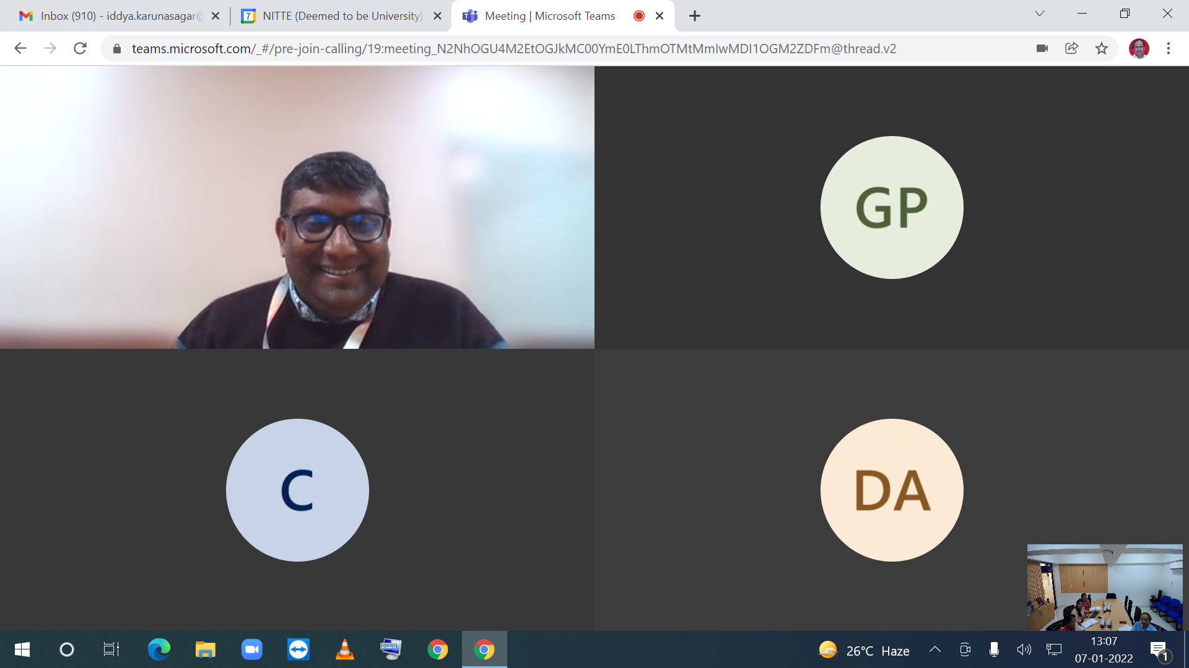The image size is (1189, 668).
Task: Open the notification action center
Action: pos(1160,651)
